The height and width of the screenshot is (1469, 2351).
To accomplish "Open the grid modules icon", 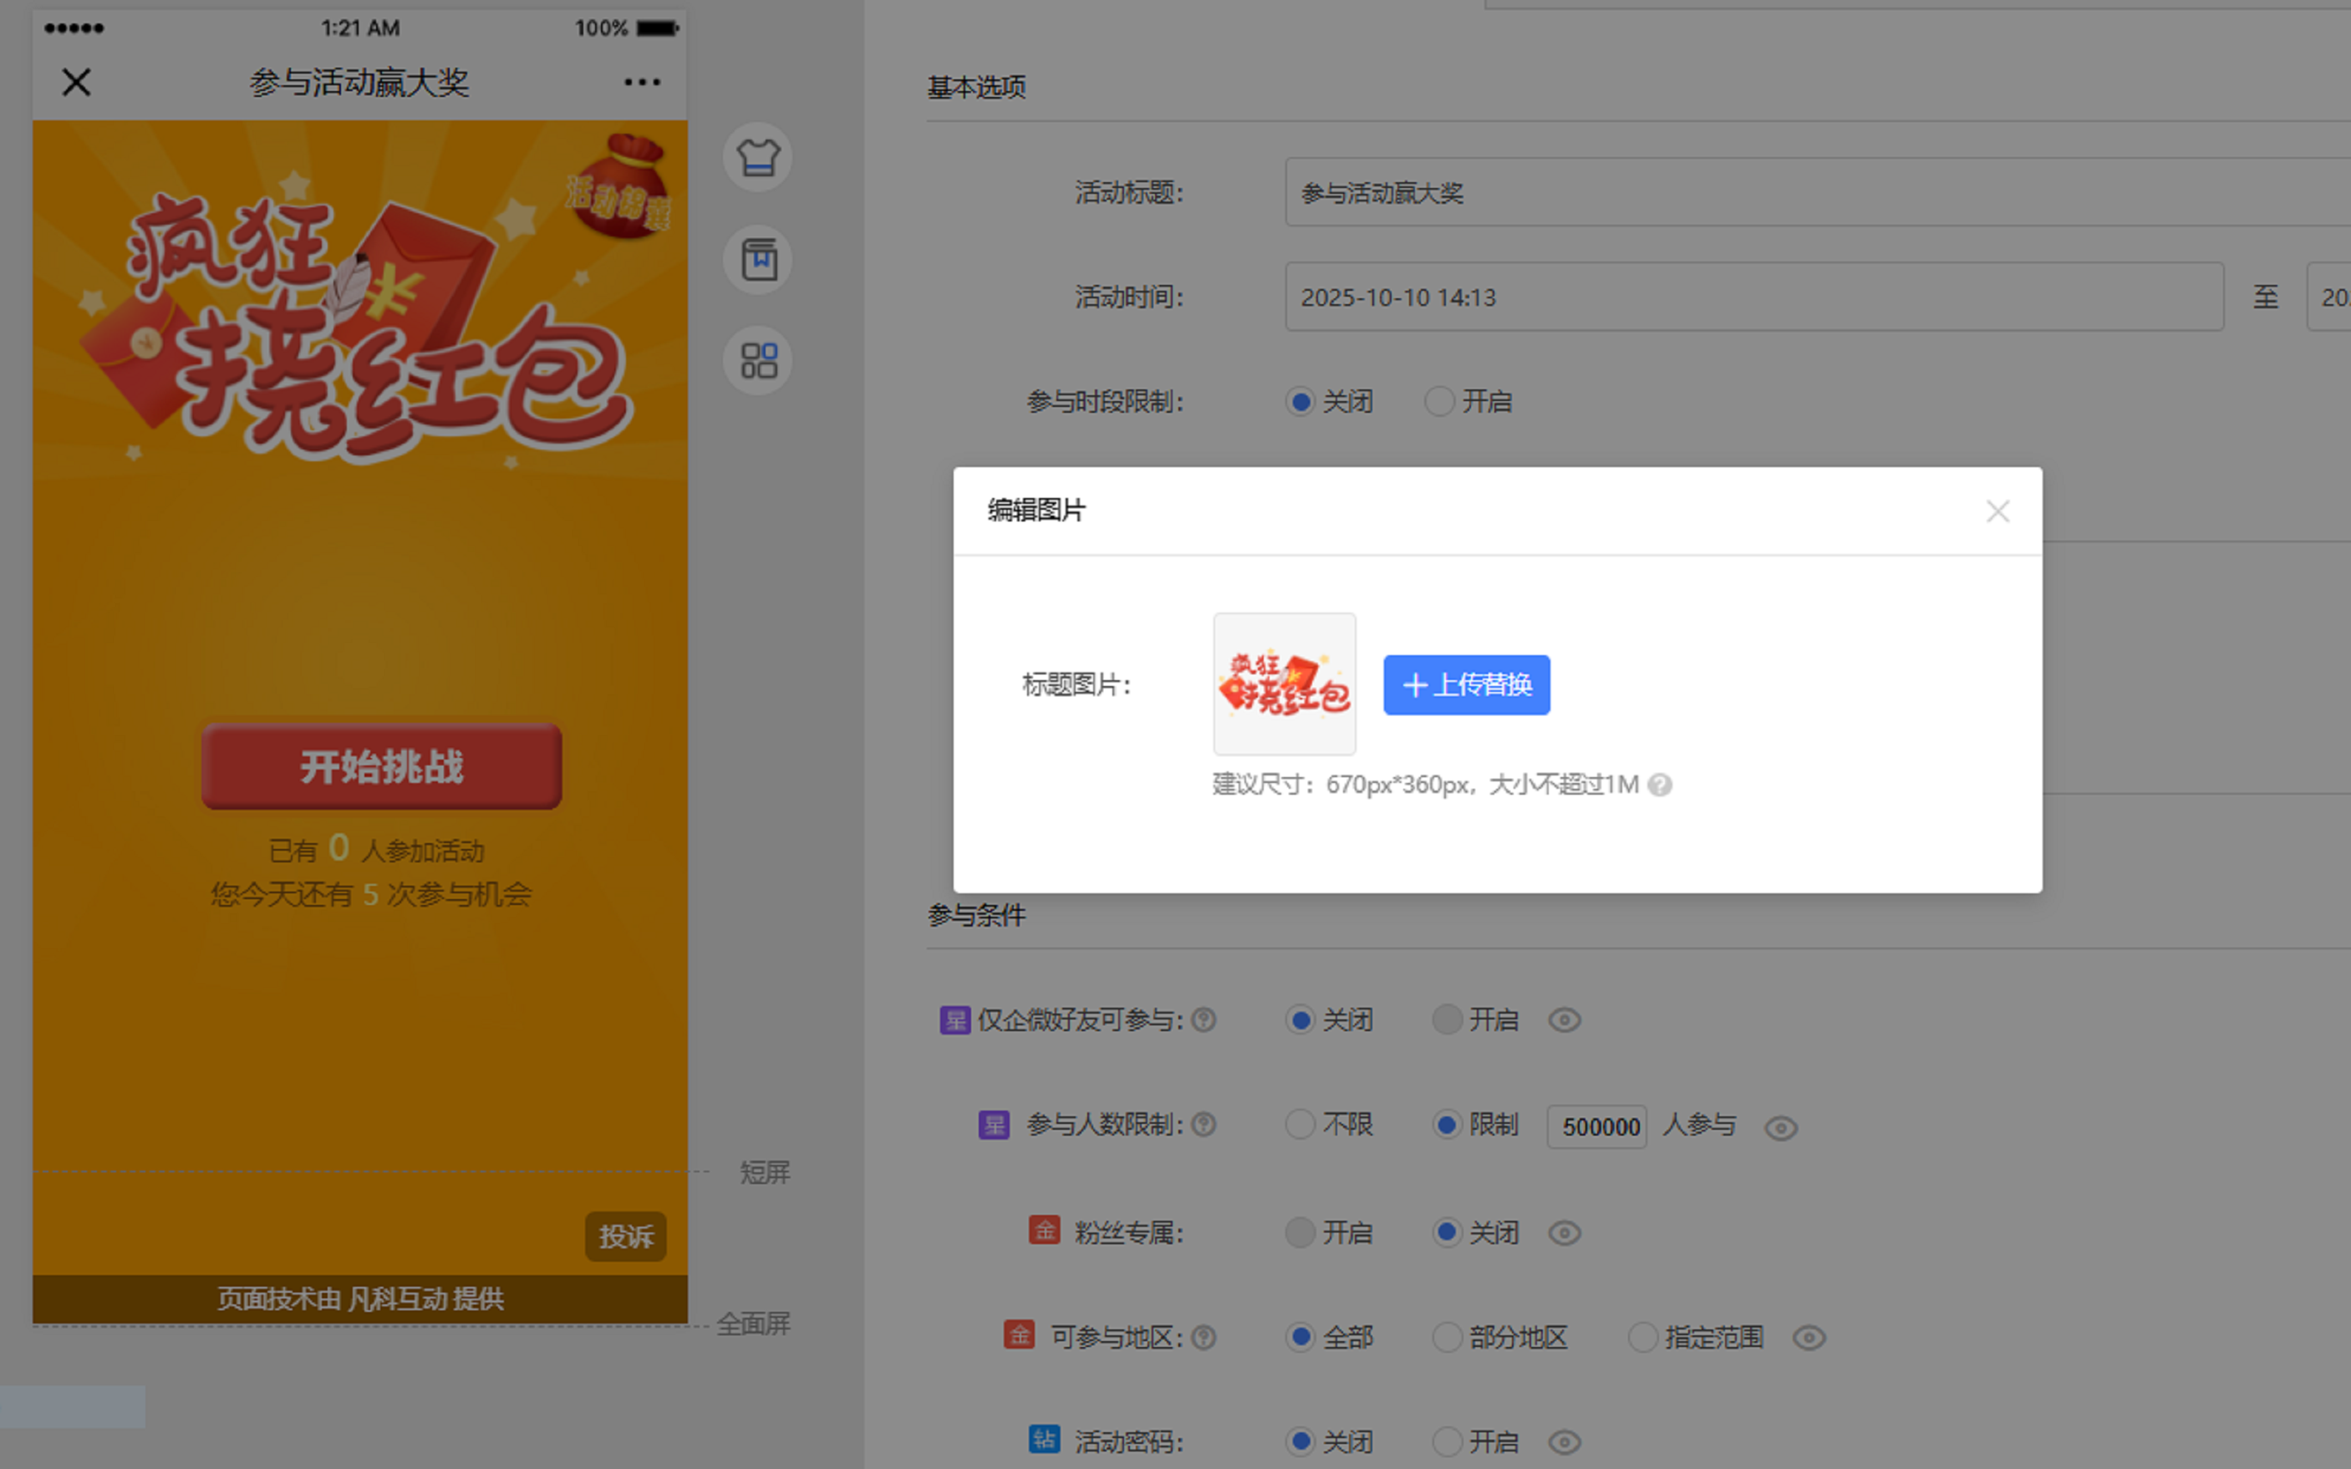I will [x=758, y=360].
